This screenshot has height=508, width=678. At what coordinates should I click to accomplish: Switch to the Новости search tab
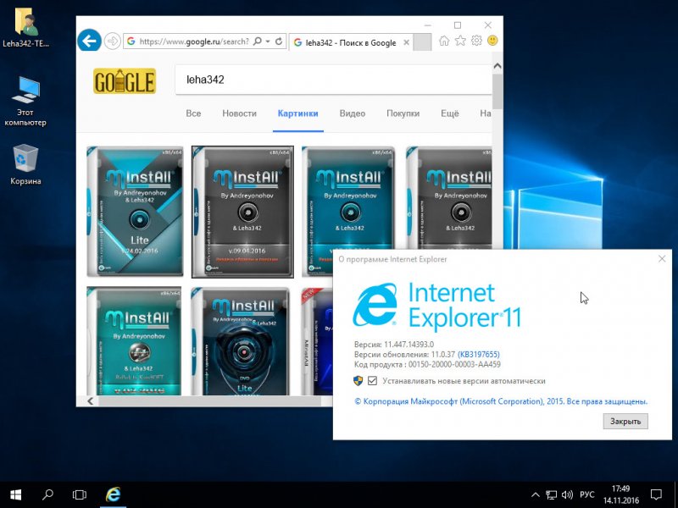(239, 113)
